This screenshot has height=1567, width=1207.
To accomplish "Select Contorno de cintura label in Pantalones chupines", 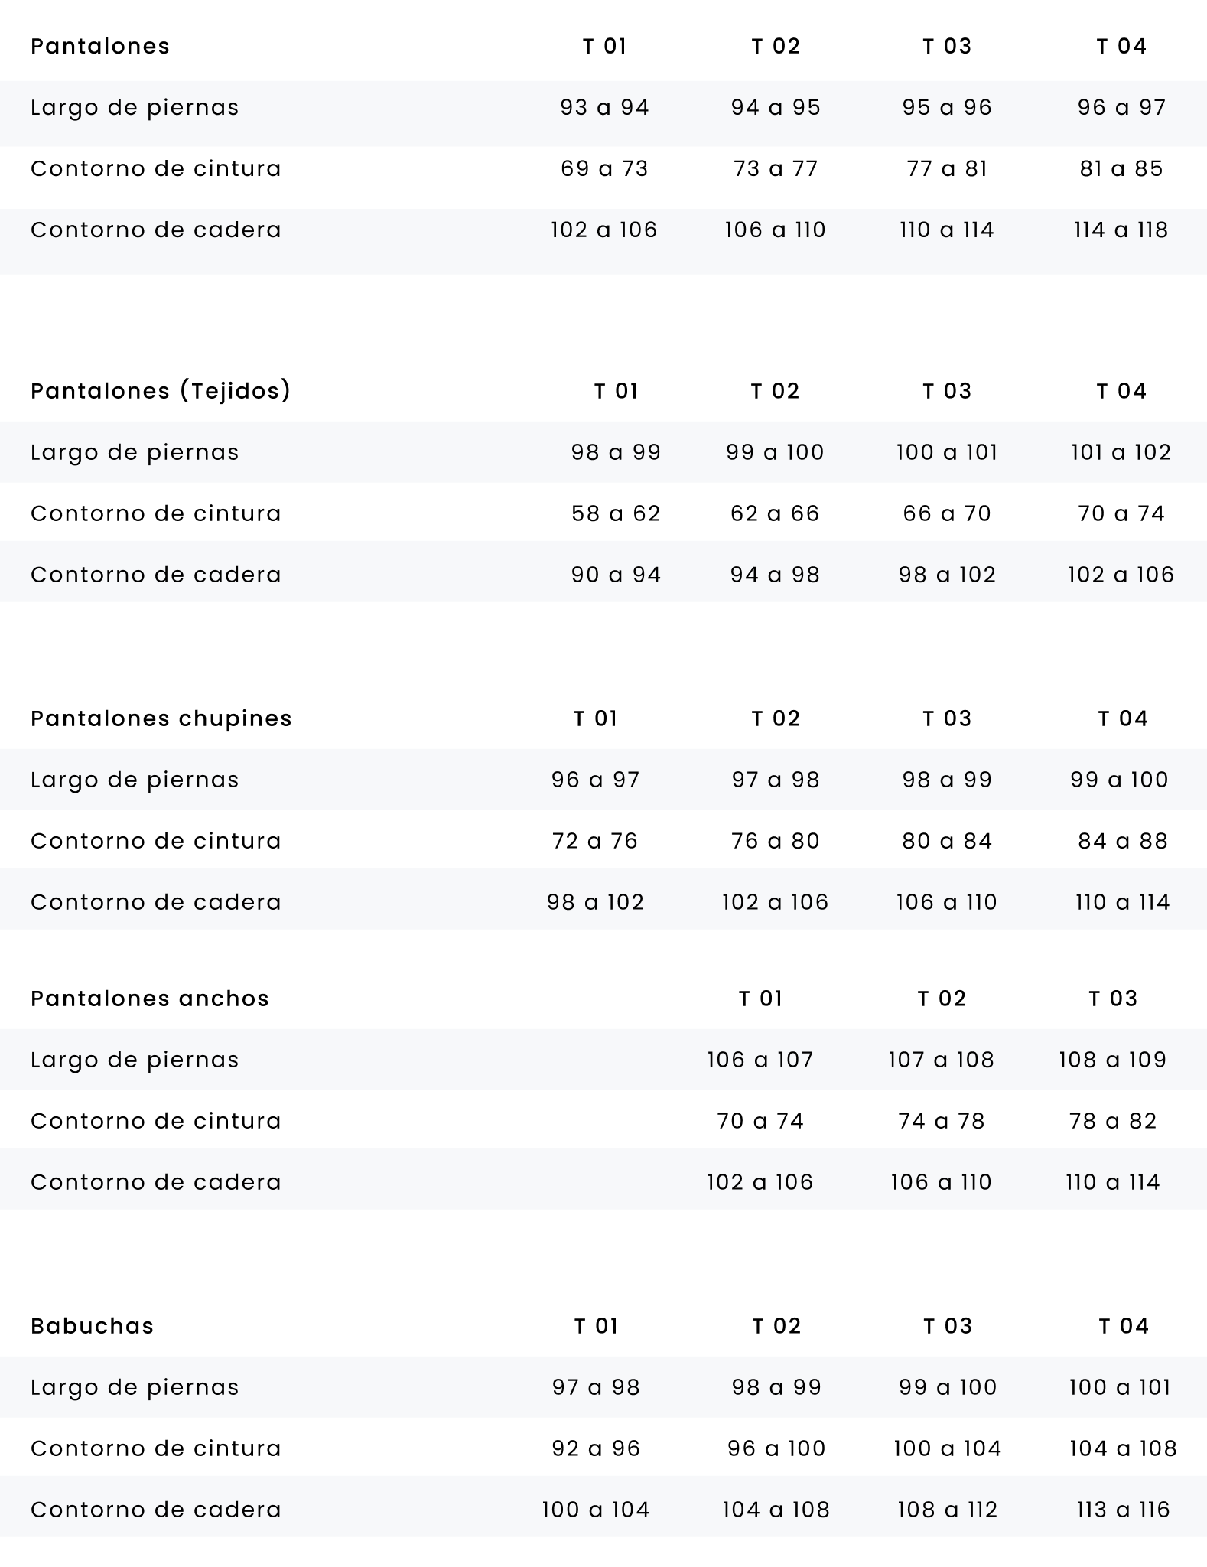I will coord(156,841).
